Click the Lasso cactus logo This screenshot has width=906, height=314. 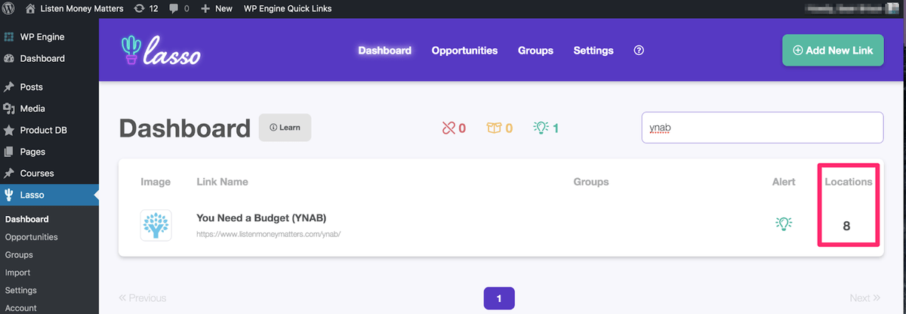tap(160, 51)
